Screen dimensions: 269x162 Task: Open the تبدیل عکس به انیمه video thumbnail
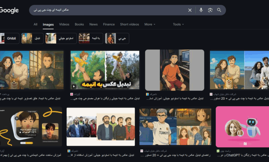pos(105,70)
